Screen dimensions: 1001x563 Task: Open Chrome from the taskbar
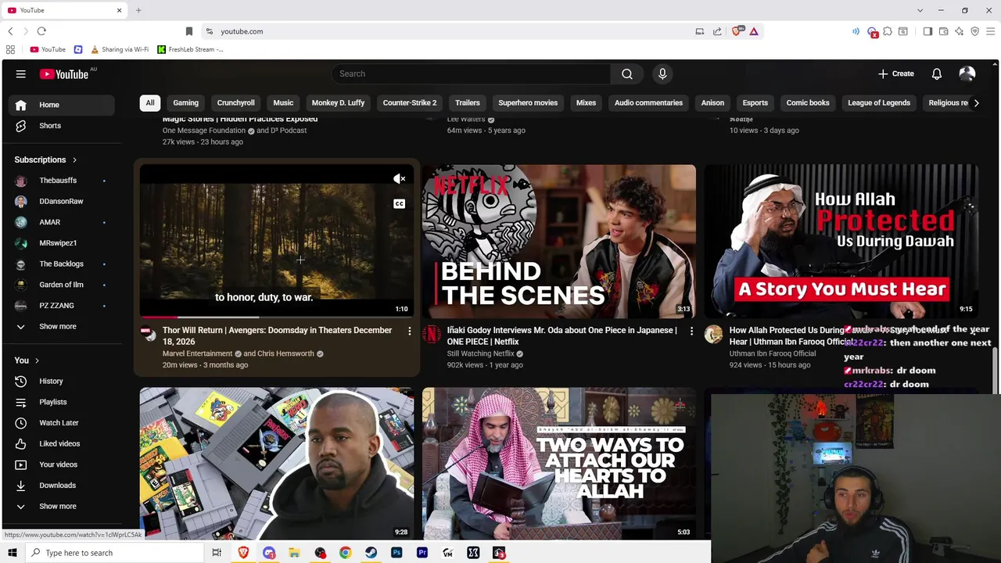pyautogui.click(x=345, y=553)
